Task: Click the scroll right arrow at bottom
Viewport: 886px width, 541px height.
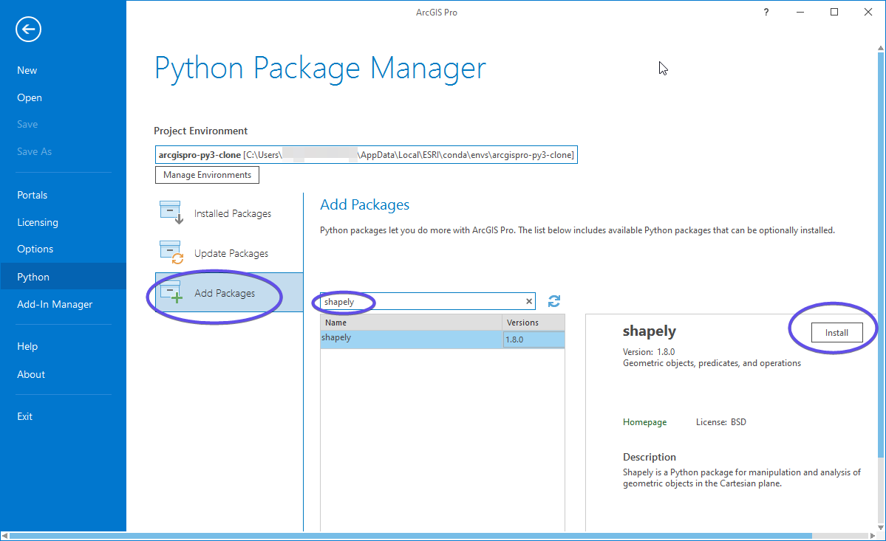Action: click(x=872, y=535)
